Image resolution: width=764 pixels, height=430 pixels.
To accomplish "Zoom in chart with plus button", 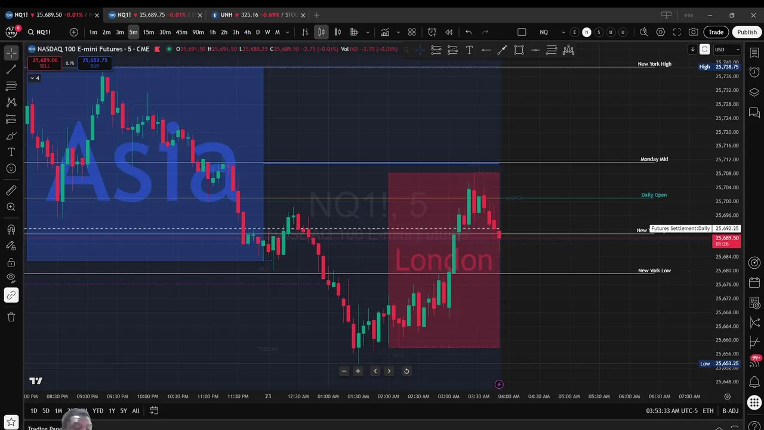I will [358, 371].
